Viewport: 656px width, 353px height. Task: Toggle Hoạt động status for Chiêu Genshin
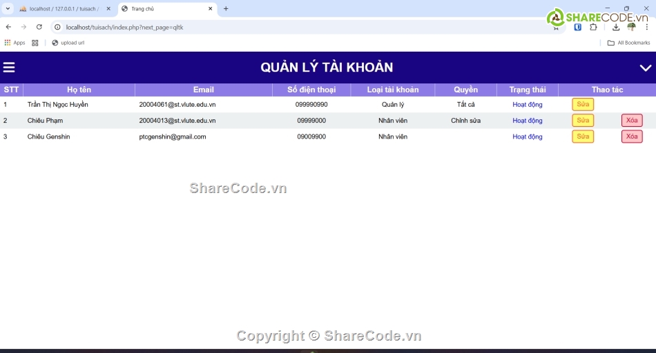(x=527, y=137)
